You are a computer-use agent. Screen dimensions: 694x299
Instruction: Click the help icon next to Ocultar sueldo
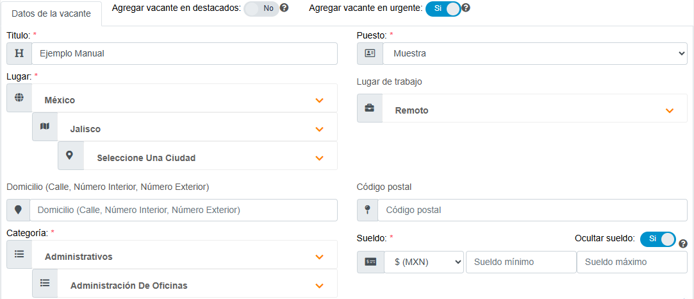tap(683, 244)
